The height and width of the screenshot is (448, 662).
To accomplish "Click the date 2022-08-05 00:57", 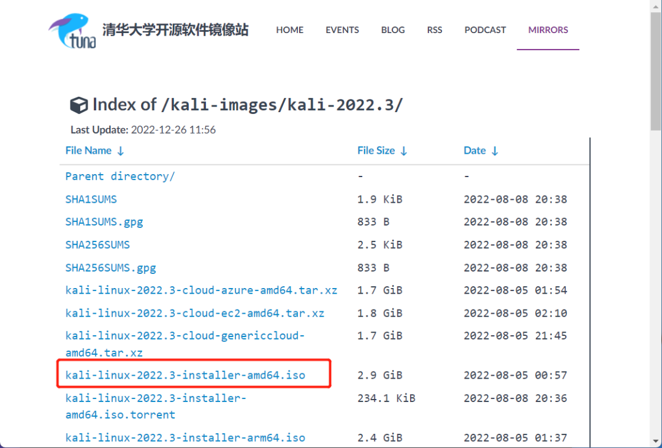I will click(x=515, y=375).
